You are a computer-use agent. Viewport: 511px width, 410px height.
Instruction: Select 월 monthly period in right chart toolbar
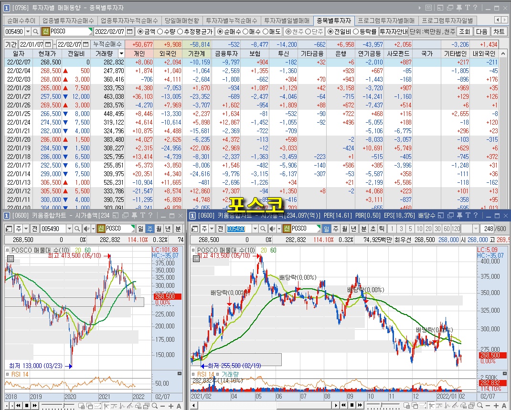click(x=345, y=229)
